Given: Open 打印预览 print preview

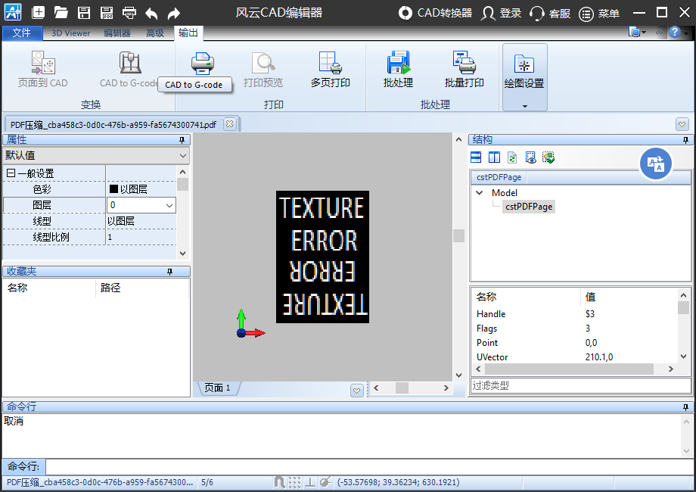Looking at the screenshot, I should tap(263, 70).
